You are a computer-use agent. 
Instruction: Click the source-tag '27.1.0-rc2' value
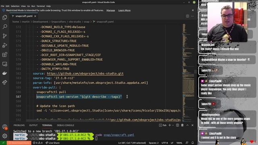click(64, 78)
